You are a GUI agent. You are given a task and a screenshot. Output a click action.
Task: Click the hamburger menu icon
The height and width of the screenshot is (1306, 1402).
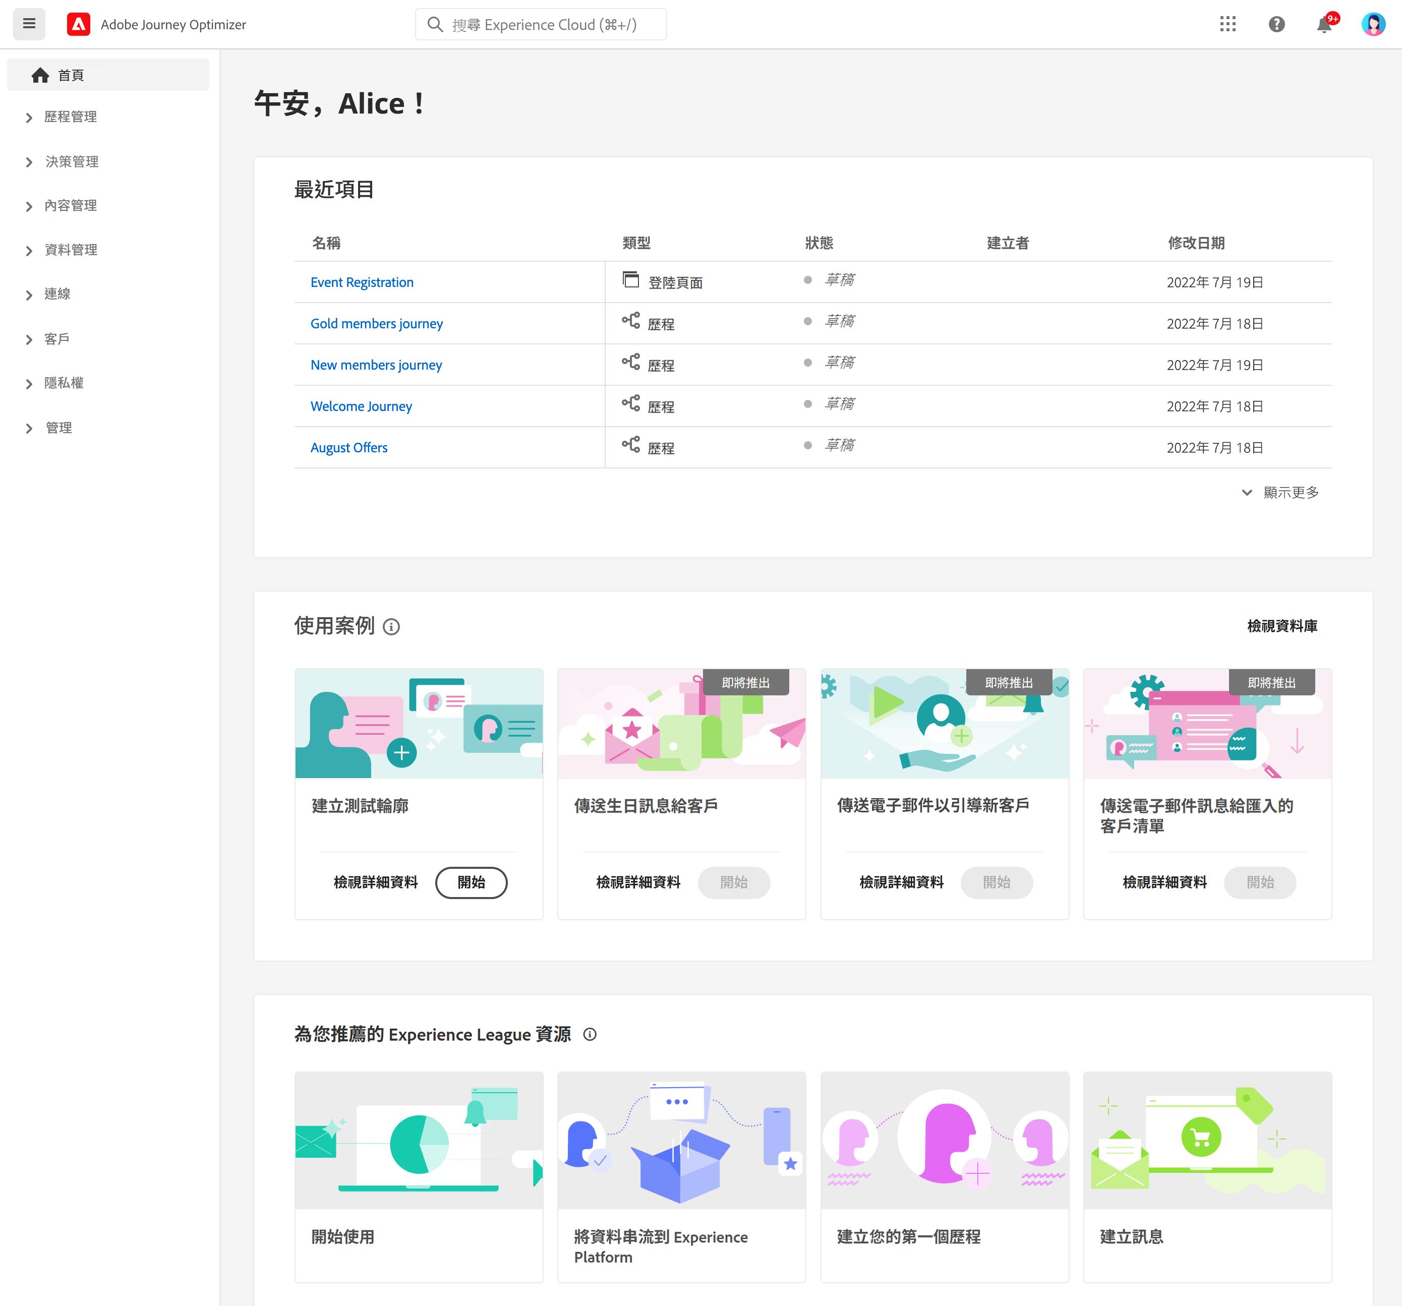(x=29, y=24)
